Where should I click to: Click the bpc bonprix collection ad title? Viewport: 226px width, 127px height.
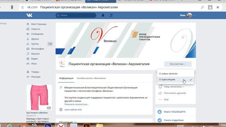pyautogui.click(x=37, y=113)
